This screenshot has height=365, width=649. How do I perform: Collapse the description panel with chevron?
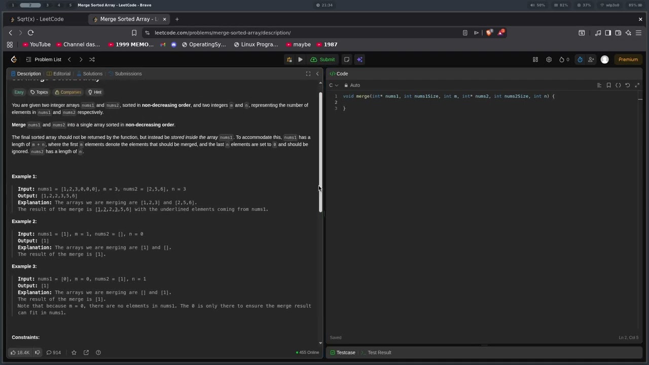click(x=317, y=74)
